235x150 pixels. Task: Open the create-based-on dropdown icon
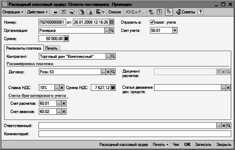click(100, 12)
